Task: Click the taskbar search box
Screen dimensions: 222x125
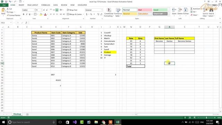Action: coord(32,122)
